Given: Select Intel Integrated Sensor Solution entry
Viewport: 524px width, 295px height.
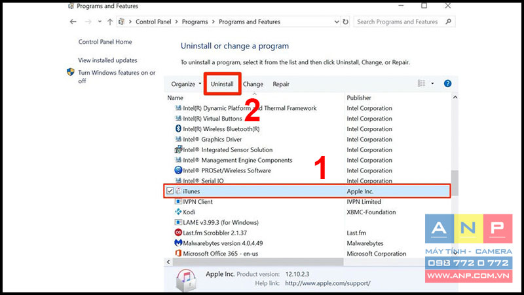Looking at the screenshot, I should (227, 149).
